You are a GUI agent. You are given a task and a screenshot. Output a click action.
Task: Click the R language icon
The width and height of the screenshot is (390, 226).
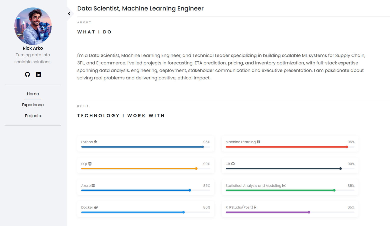pyautogui.click(x=255, y=207)
